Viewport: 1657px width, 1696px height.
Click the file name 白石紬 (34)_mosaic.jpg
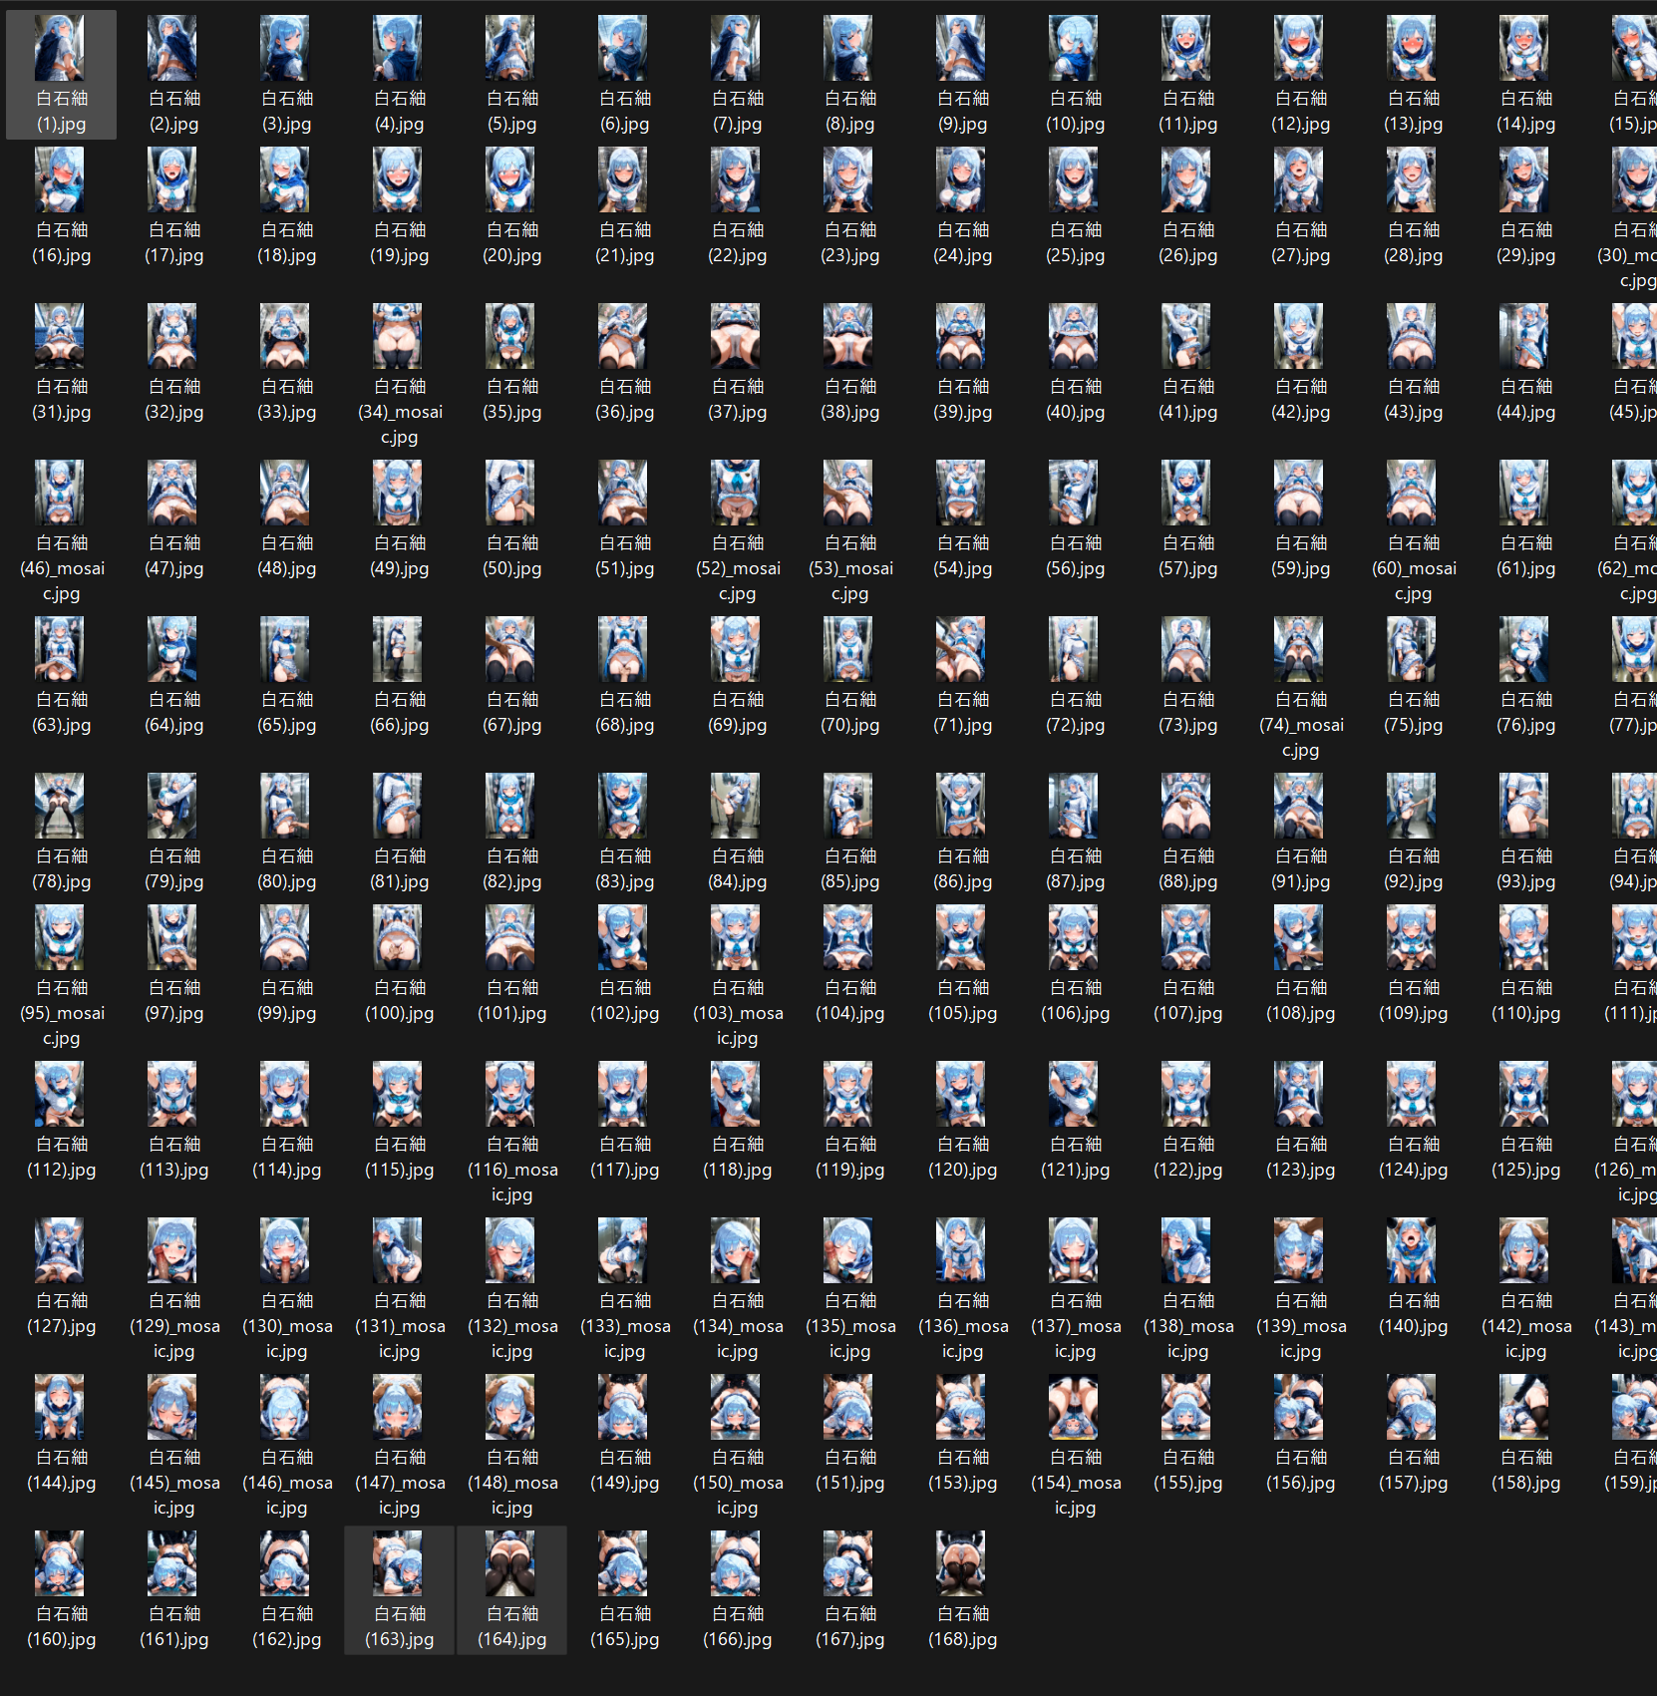399,411
